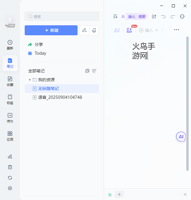Image resolution: width=191 pixels, height=200 pixels.
Task: Open the sort order icon for notes
Action: [94, 71]
